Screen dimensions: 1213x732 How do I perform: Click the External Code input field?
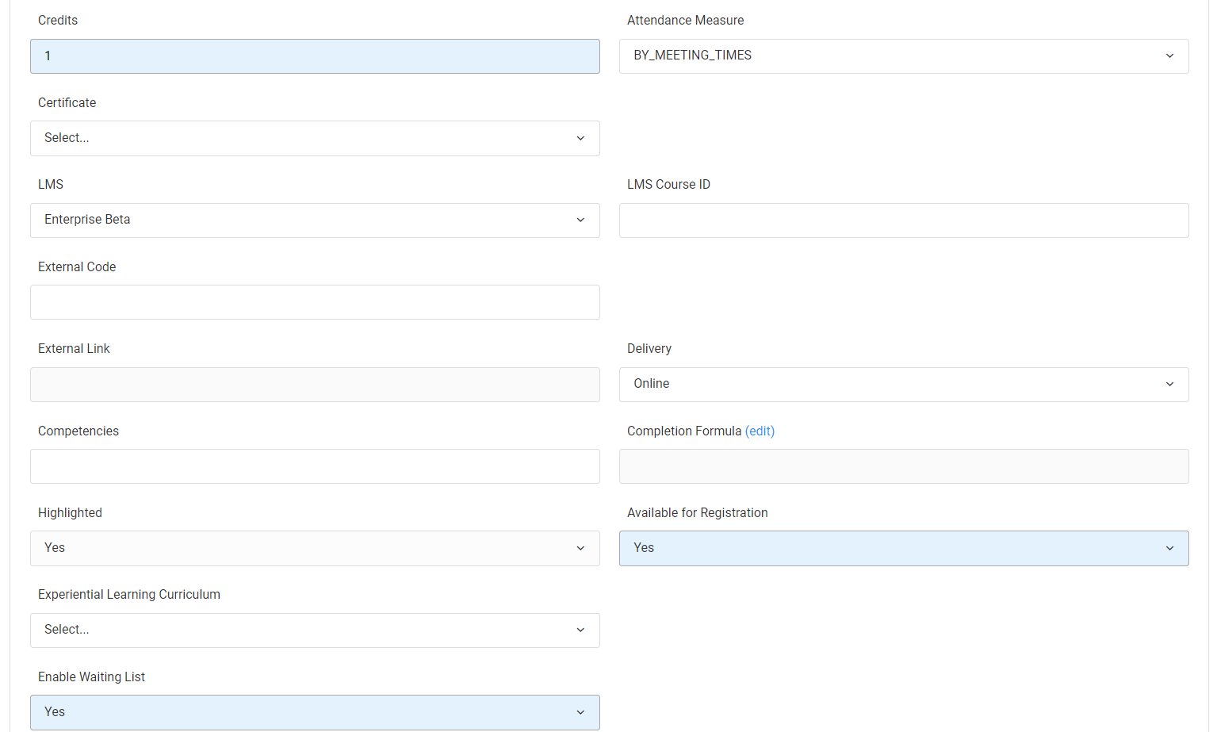(315, 302)
